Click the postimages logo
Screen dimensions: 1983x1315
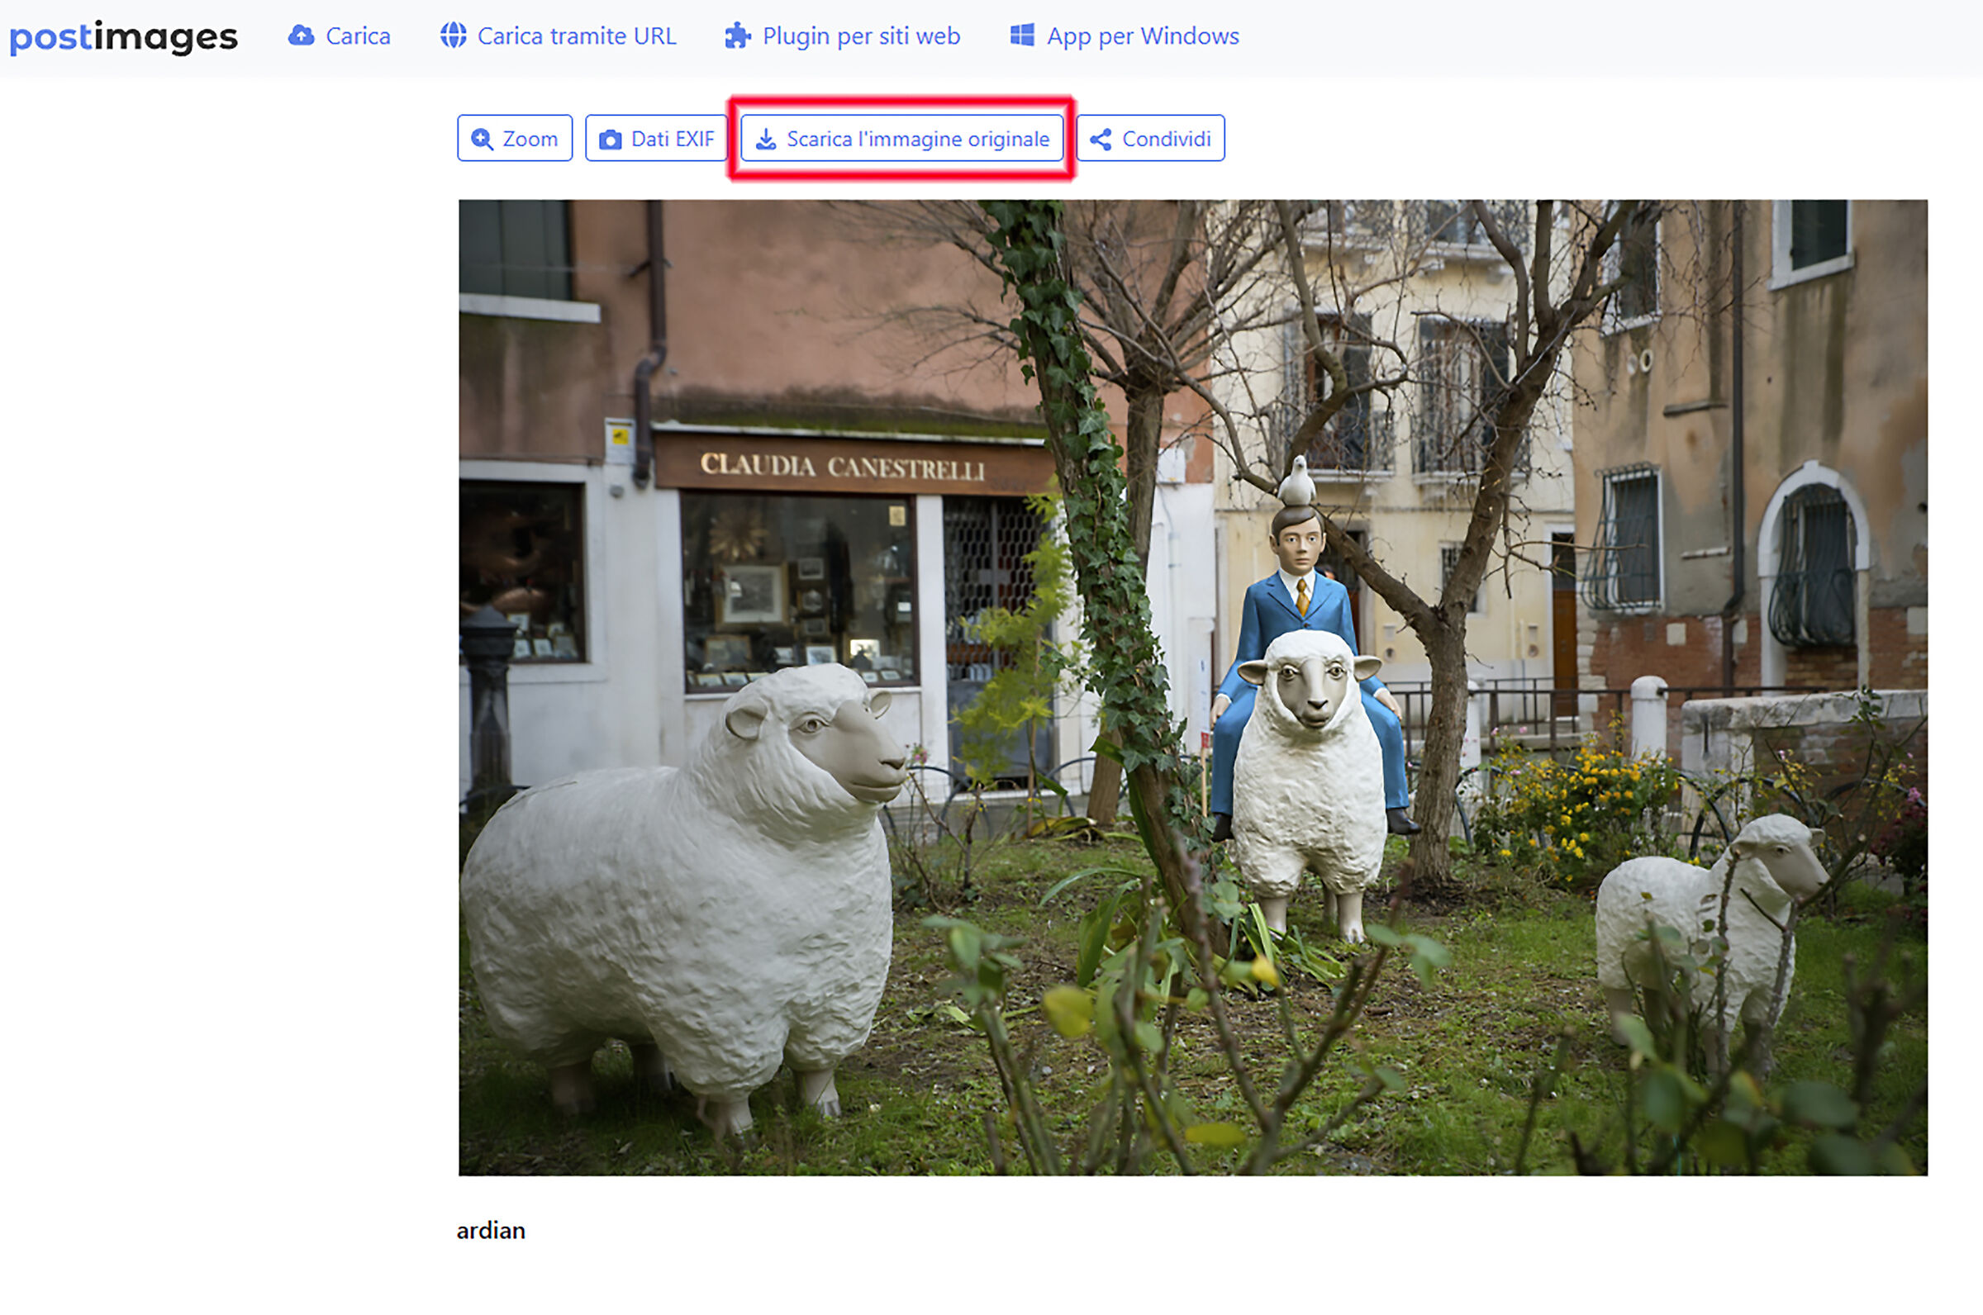click(x=123, y=37)
